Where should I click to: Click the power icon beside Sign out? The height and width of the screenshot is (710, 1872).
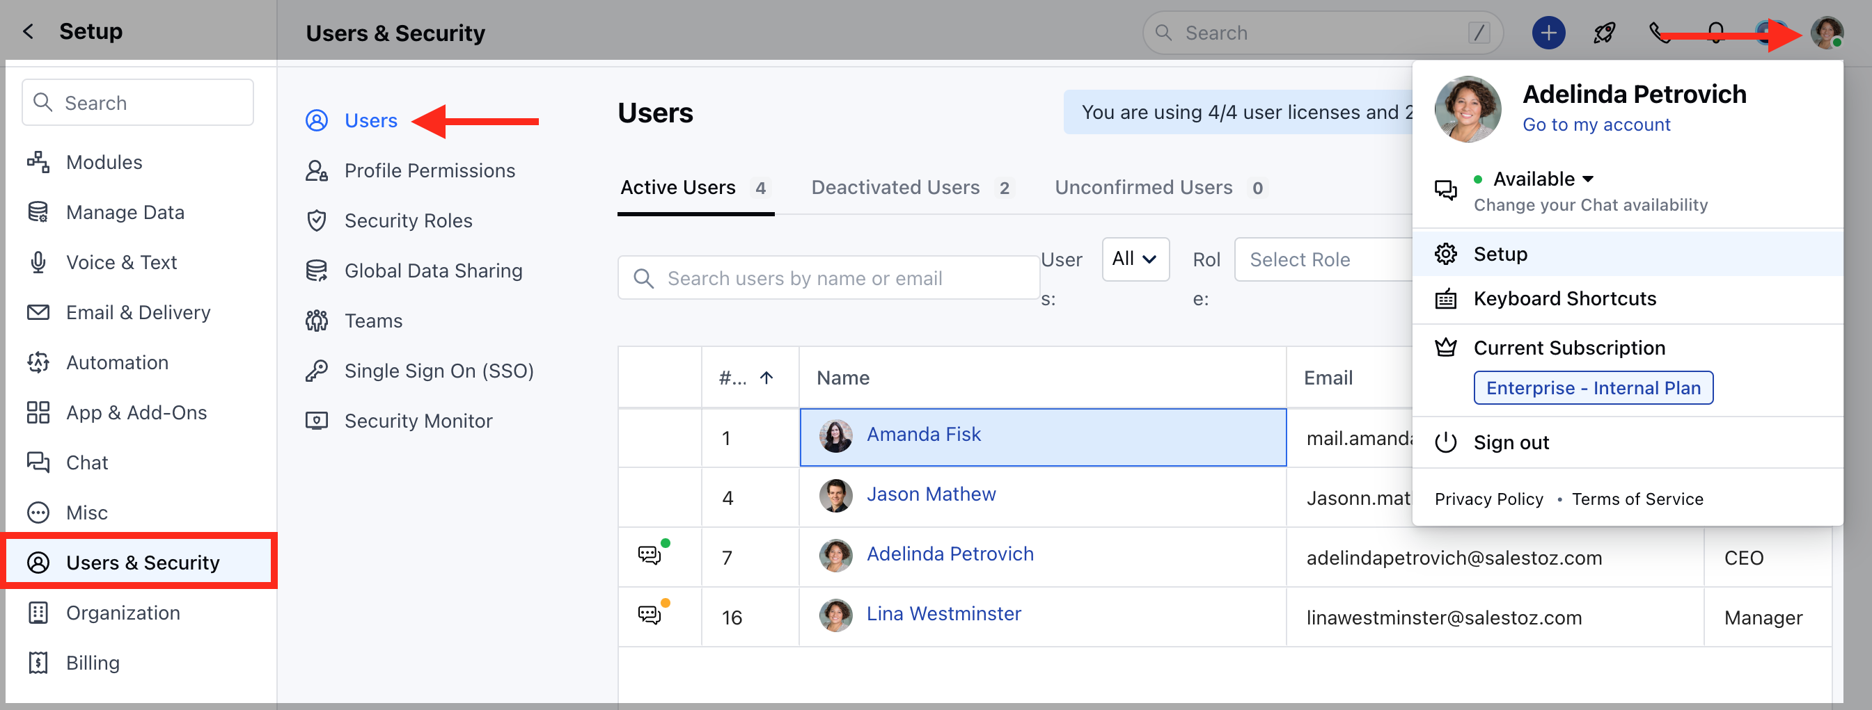click(1445, 442)
